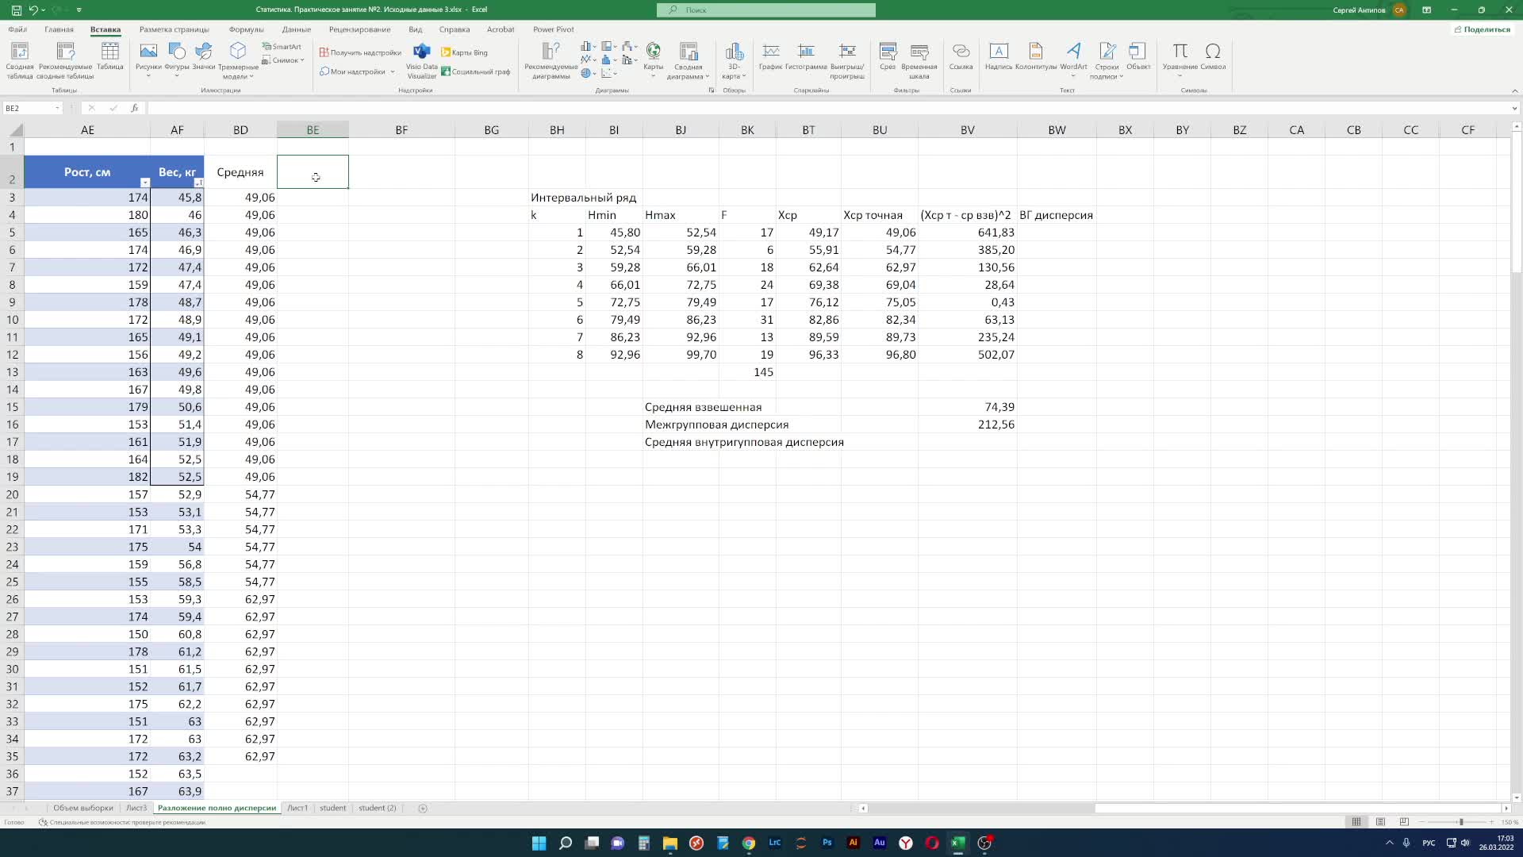The image size is (1523, 857).
Task: Insert a Выигрыш/проигрыш sparkline
Action: point(847,60)
